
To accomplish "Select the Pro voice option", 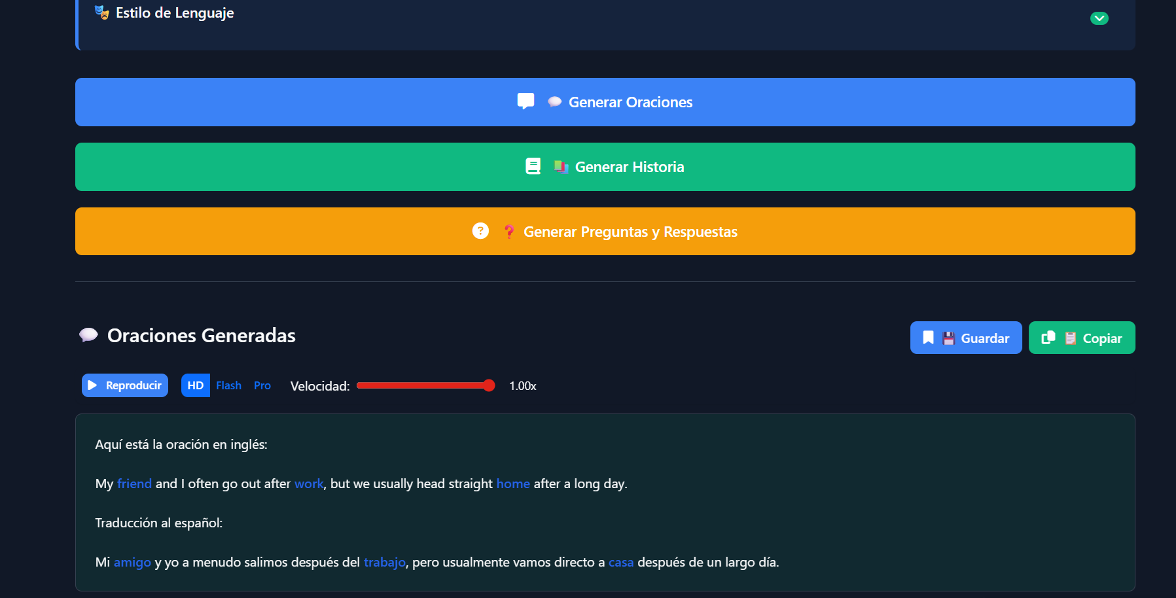I will 262,385.
